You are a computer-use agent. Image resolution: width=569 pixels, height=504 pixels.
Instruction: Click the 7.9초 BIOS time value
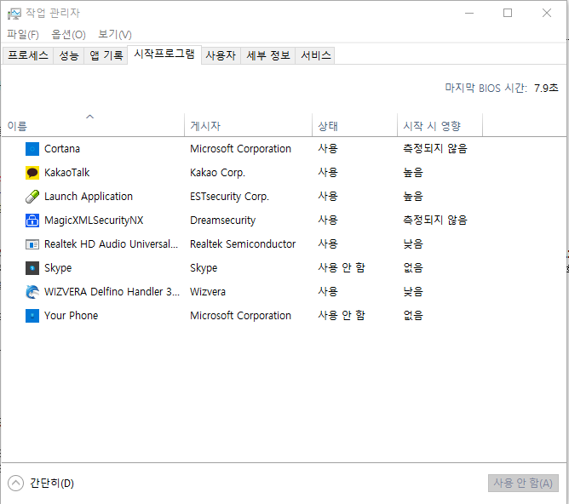pyautogui.click(x=546, y=88)
